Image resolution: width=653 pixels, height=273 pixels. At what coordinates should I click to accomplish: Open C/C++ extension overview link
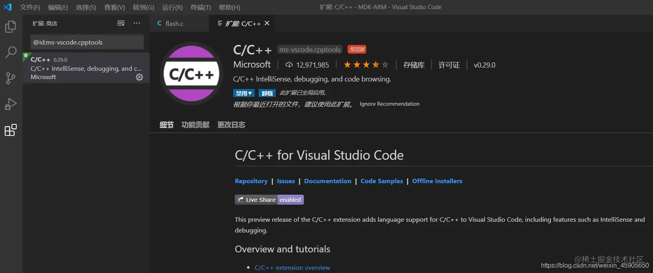point(292,268)
